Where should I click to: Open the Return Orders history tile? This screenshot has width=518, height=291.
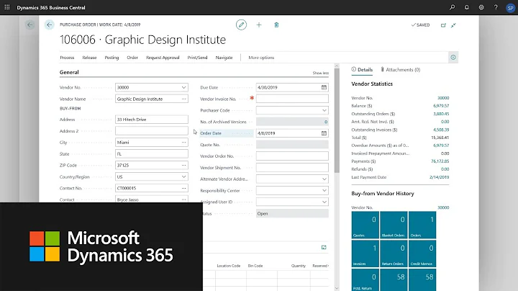click(394, 254)
